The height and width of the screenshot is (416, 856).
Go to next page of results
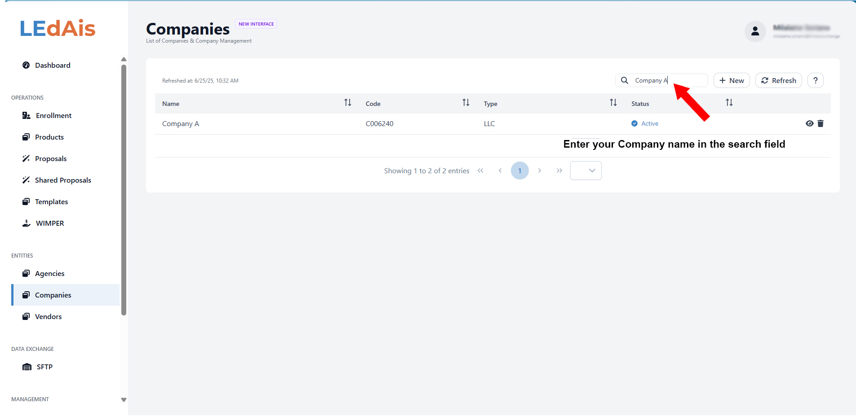tap(540, 171)
